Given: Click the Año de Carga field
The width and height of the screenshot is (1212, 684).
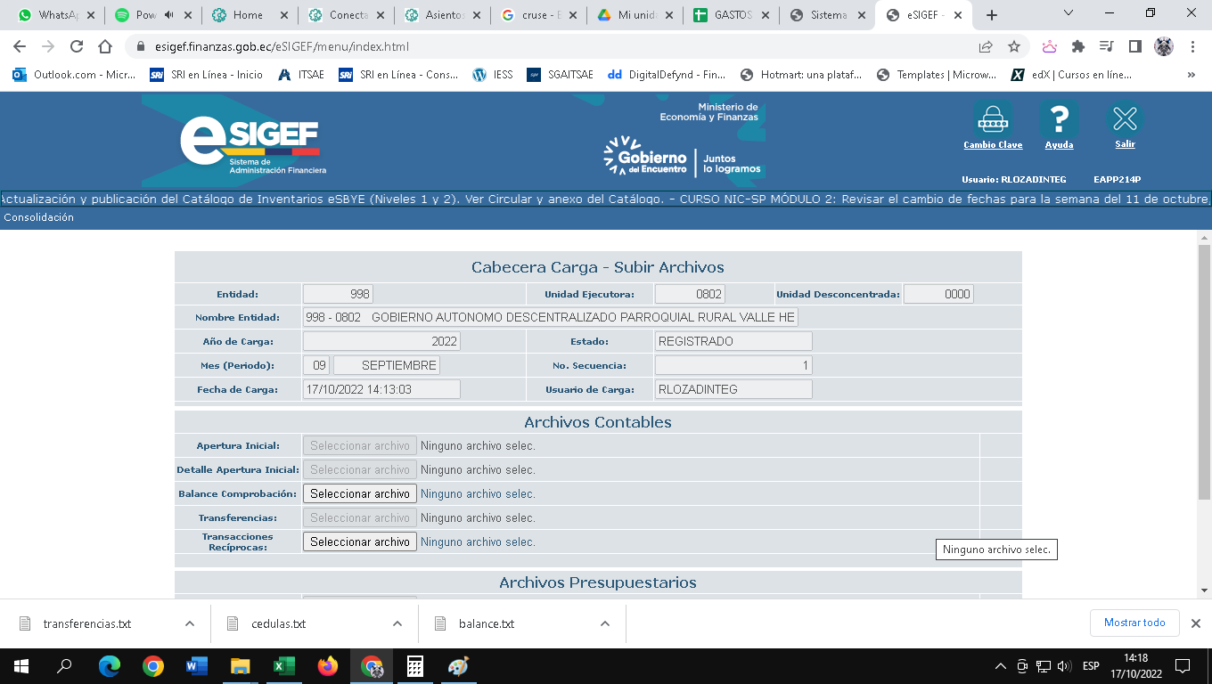Looking at the screenshot, I should click(x=381, y=341).
